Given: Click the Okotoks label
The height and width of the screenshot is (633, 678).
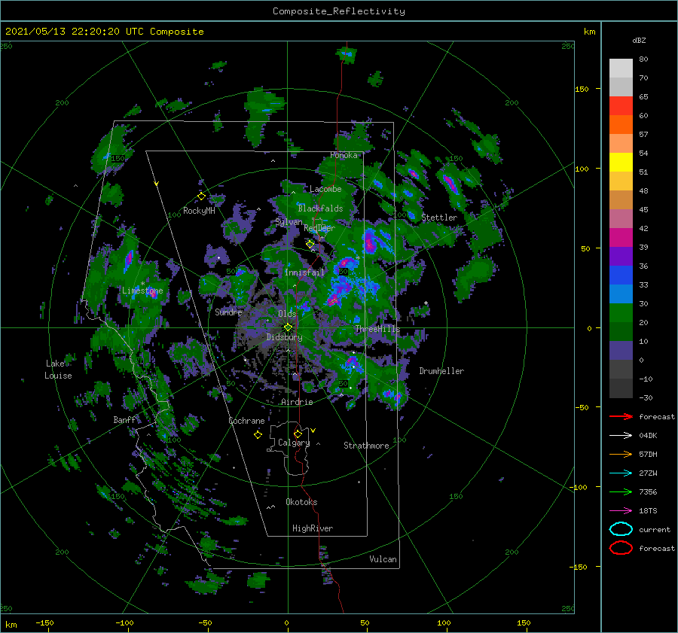Looking at the screenshot, I should click(301, 502).
